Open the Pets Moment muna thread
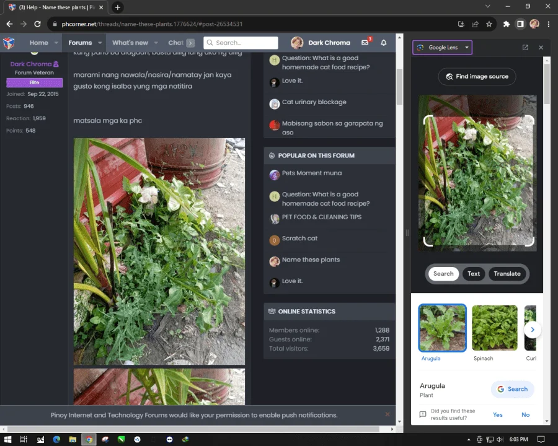The image size is (558, 446). (x=312, y=173)
